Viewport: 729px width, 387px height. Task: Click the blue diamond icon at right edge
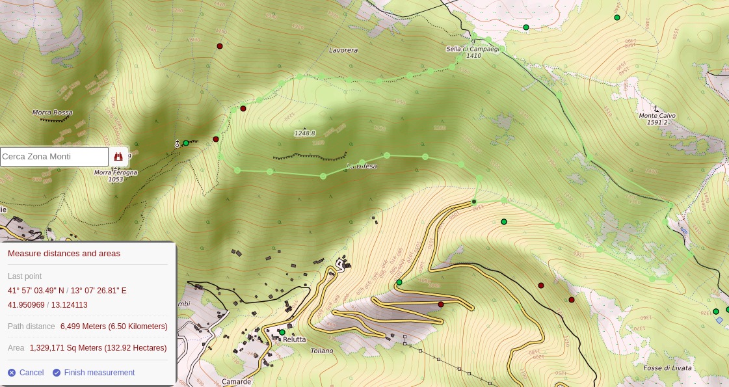pos(719,320)
